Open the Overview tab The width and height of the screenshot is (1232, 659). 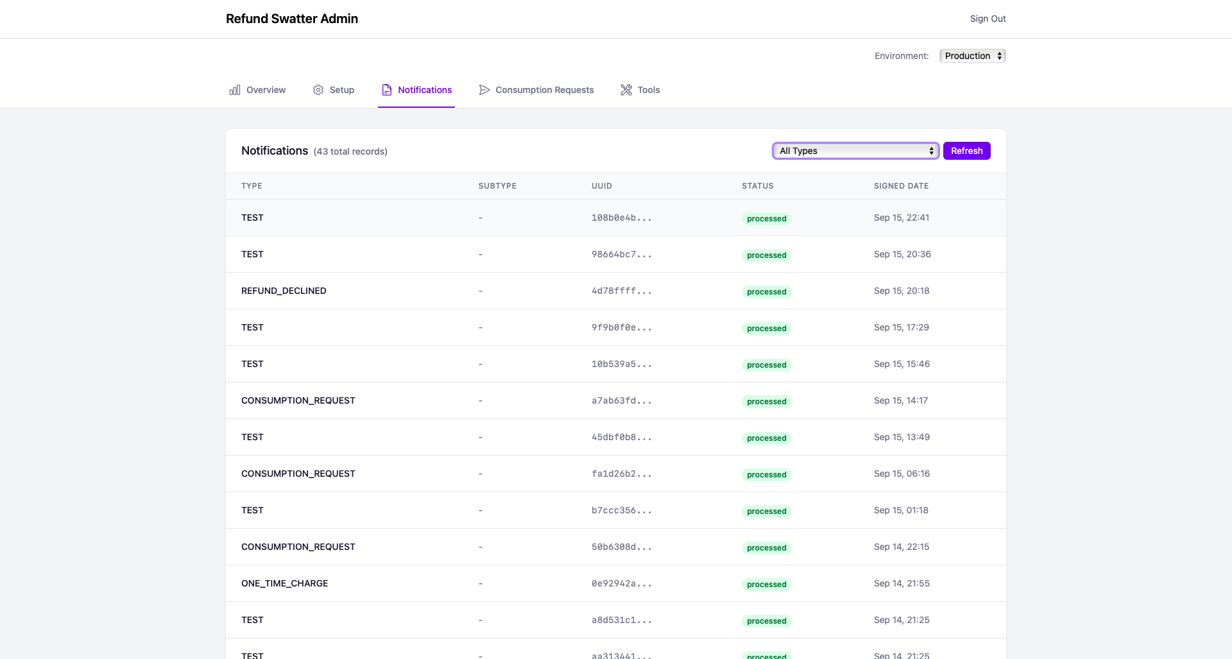pos(257,90)
